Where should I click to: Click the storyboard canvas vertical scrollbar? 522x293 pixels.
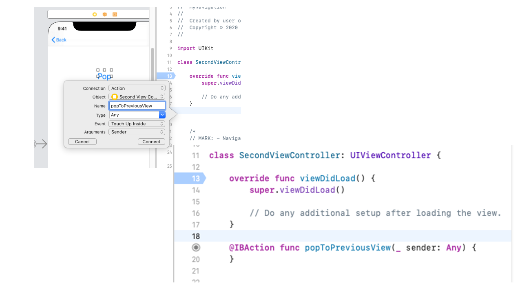[x=153, y=65]
